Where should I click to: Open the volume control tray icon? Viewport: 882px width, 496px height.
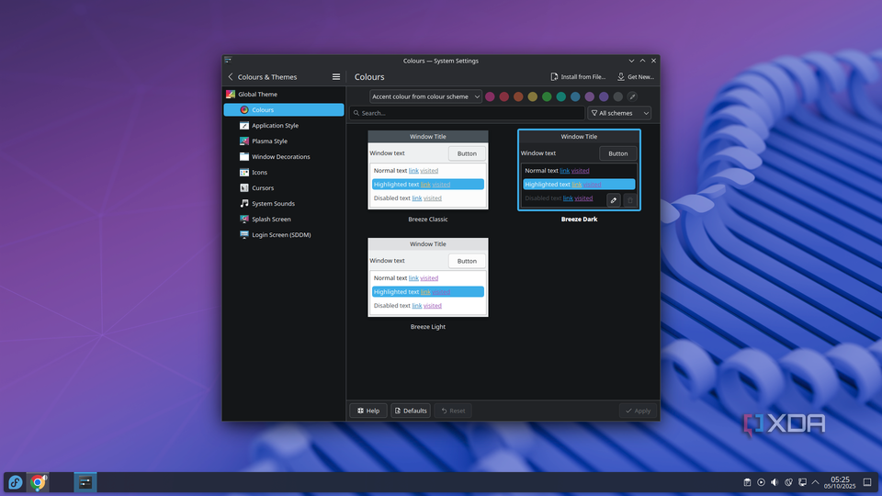coord(775,482)
